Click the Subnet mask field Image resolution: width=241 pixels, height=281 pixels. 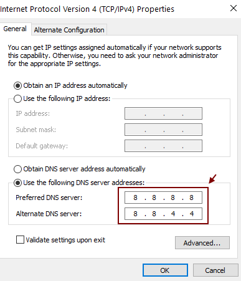click(x=163, y=130)
